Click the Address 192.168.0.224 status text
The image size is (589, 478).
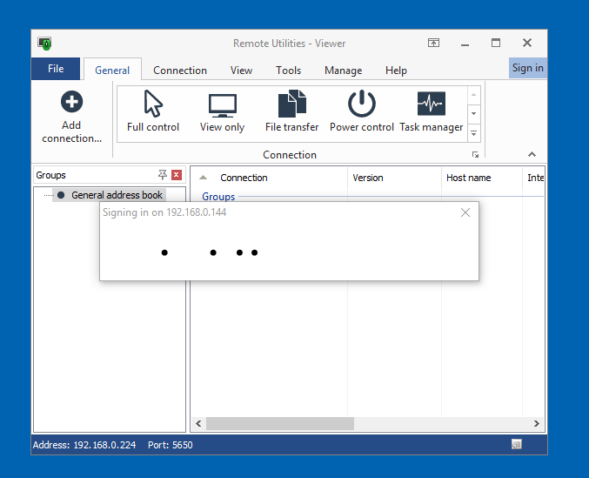pyautogui.click(x=84, y=445)
